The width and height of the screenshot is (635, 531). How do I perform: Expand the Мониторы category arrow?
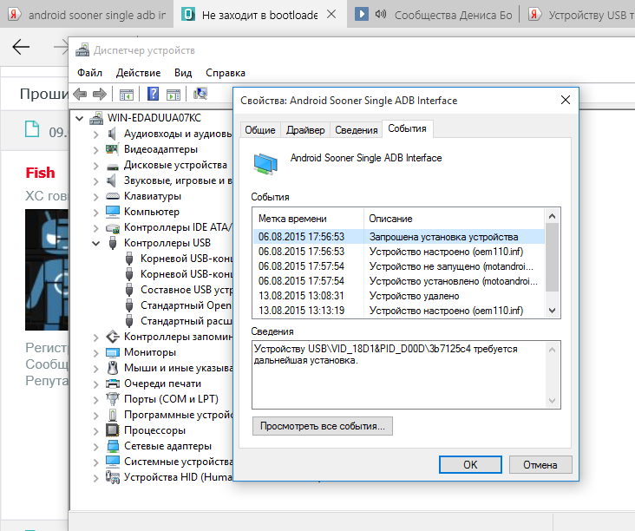(96, 352)
